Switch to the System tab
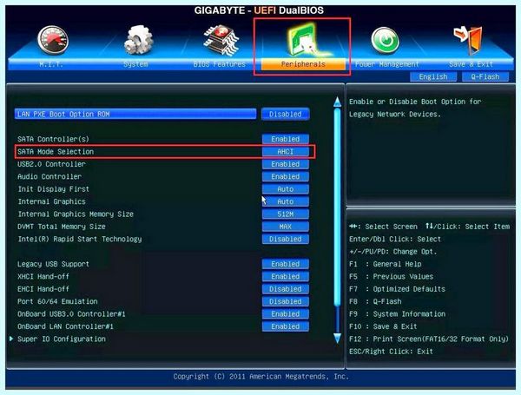Image resolution: width=521 pixels, height=395 pixels. (135, 64)
